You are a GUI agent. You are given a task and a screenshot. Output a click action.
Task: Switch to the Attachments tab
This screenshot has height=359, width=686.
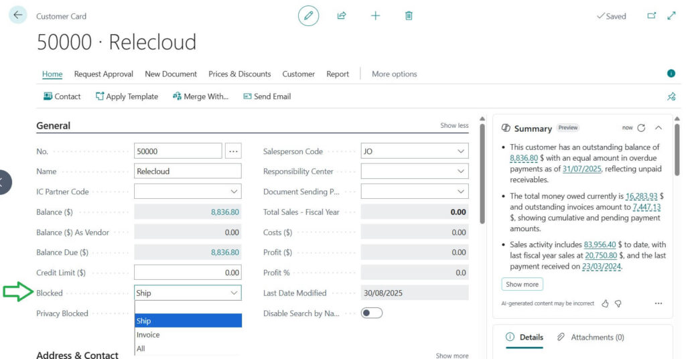(x=590, y=337)
